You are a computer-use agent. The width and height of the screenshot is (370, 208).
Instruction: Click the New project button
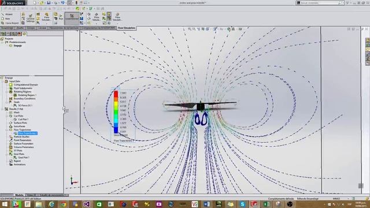[6, 18]
